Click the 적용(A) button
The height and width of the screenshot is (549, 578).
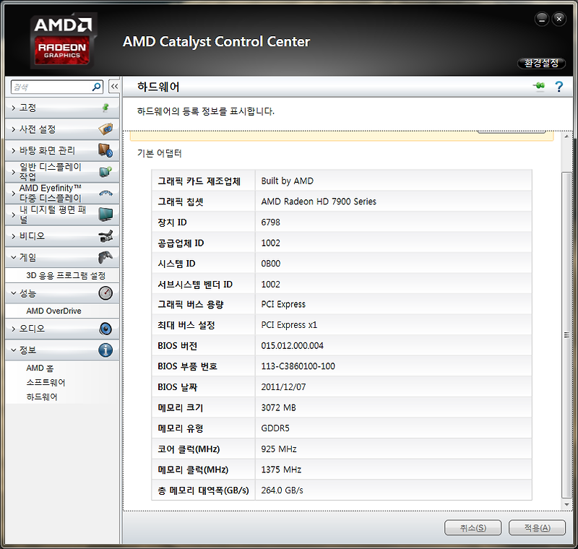coord(537,527)
